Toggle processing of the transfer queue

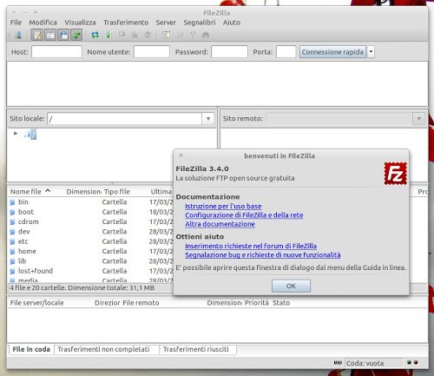click(108, 36)
